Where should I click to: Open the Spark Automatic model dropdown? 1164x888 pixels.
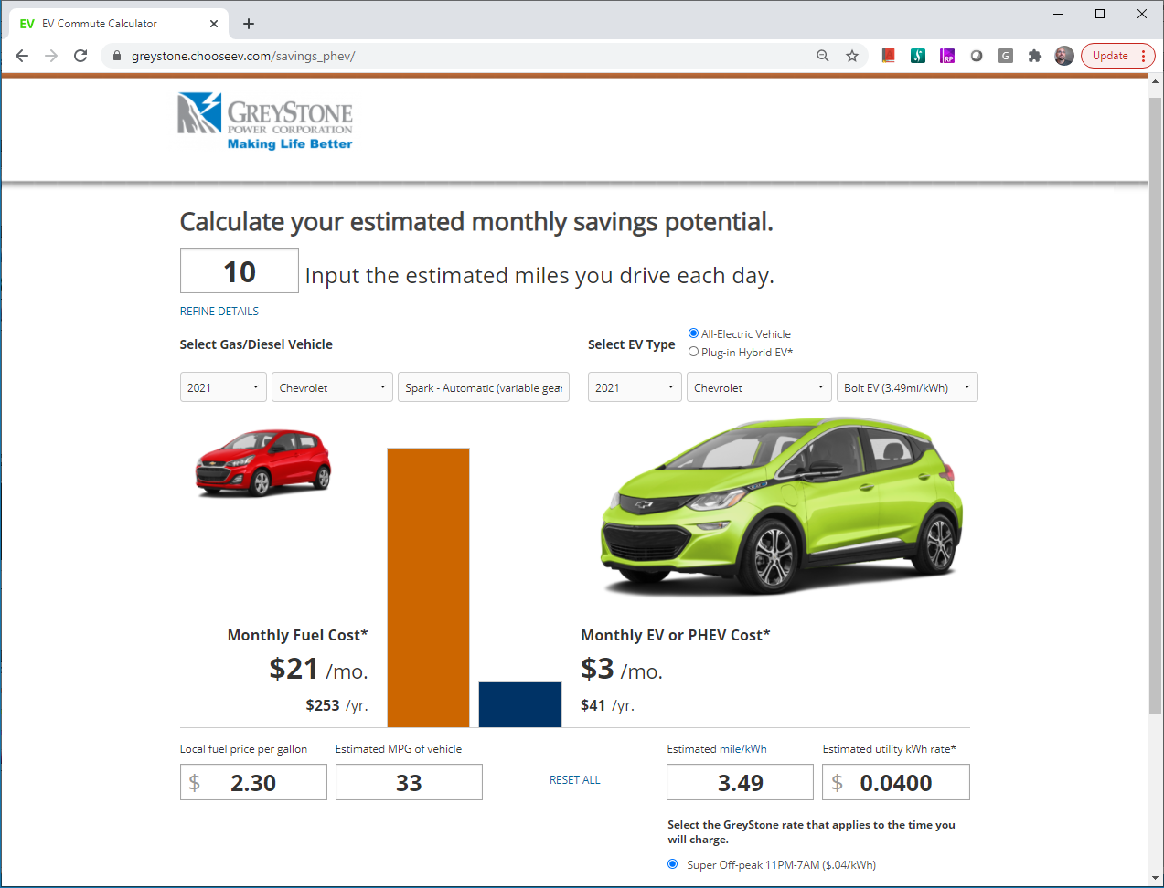[x=483, y=387]
